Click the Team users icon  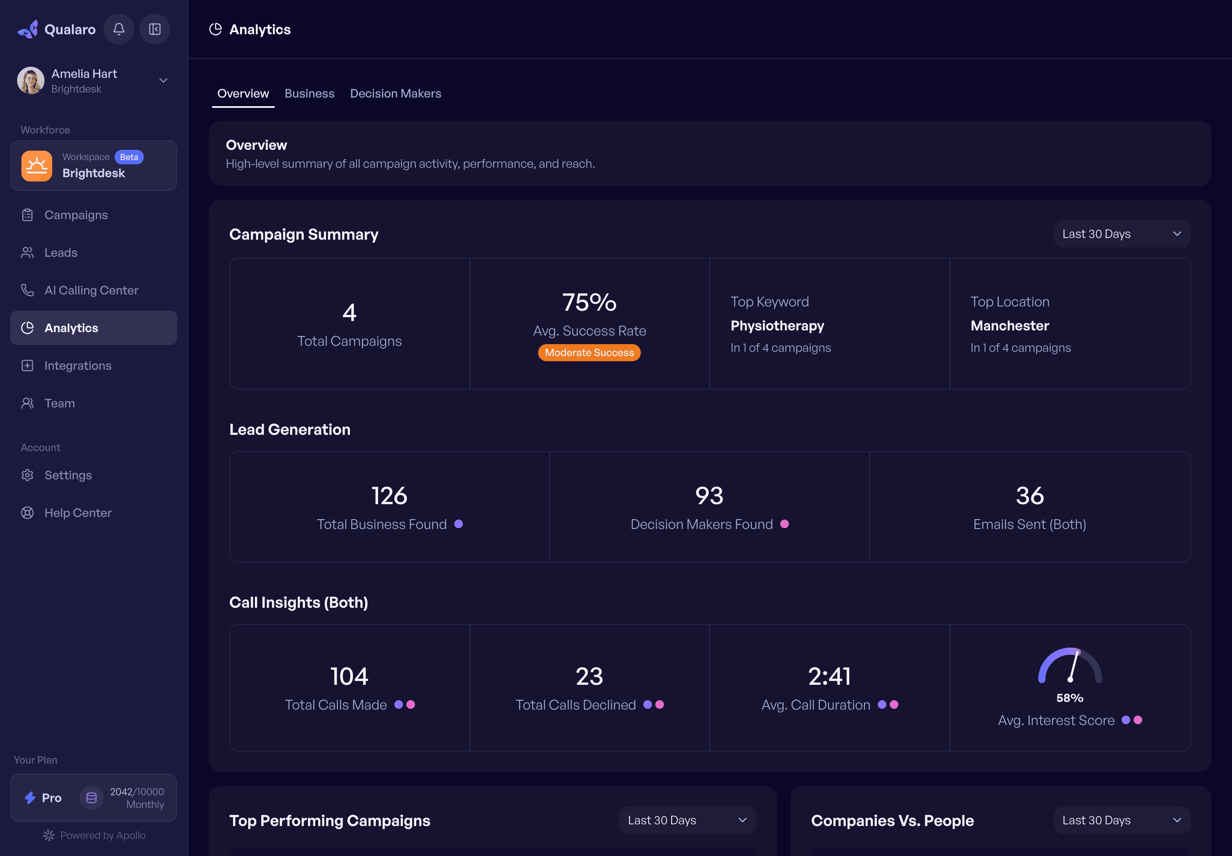click(27, 403)
